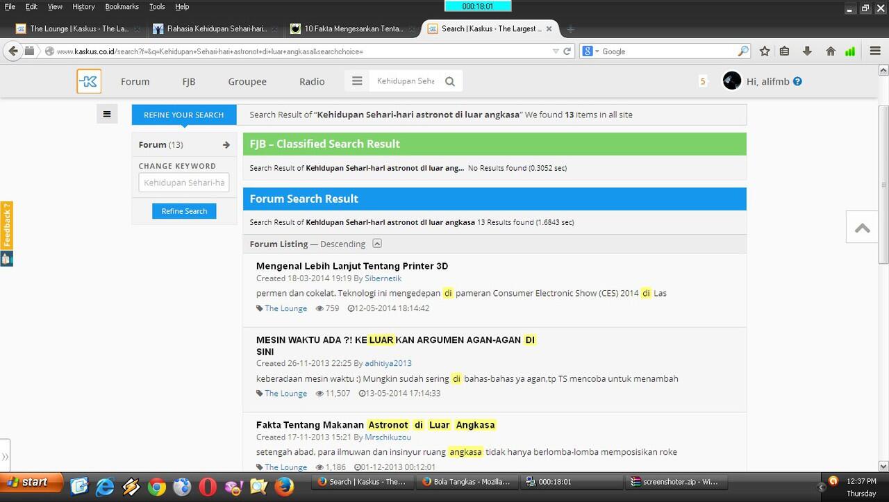Switch to Rahasia Kehidupan Sehari-hari tab

215,28
